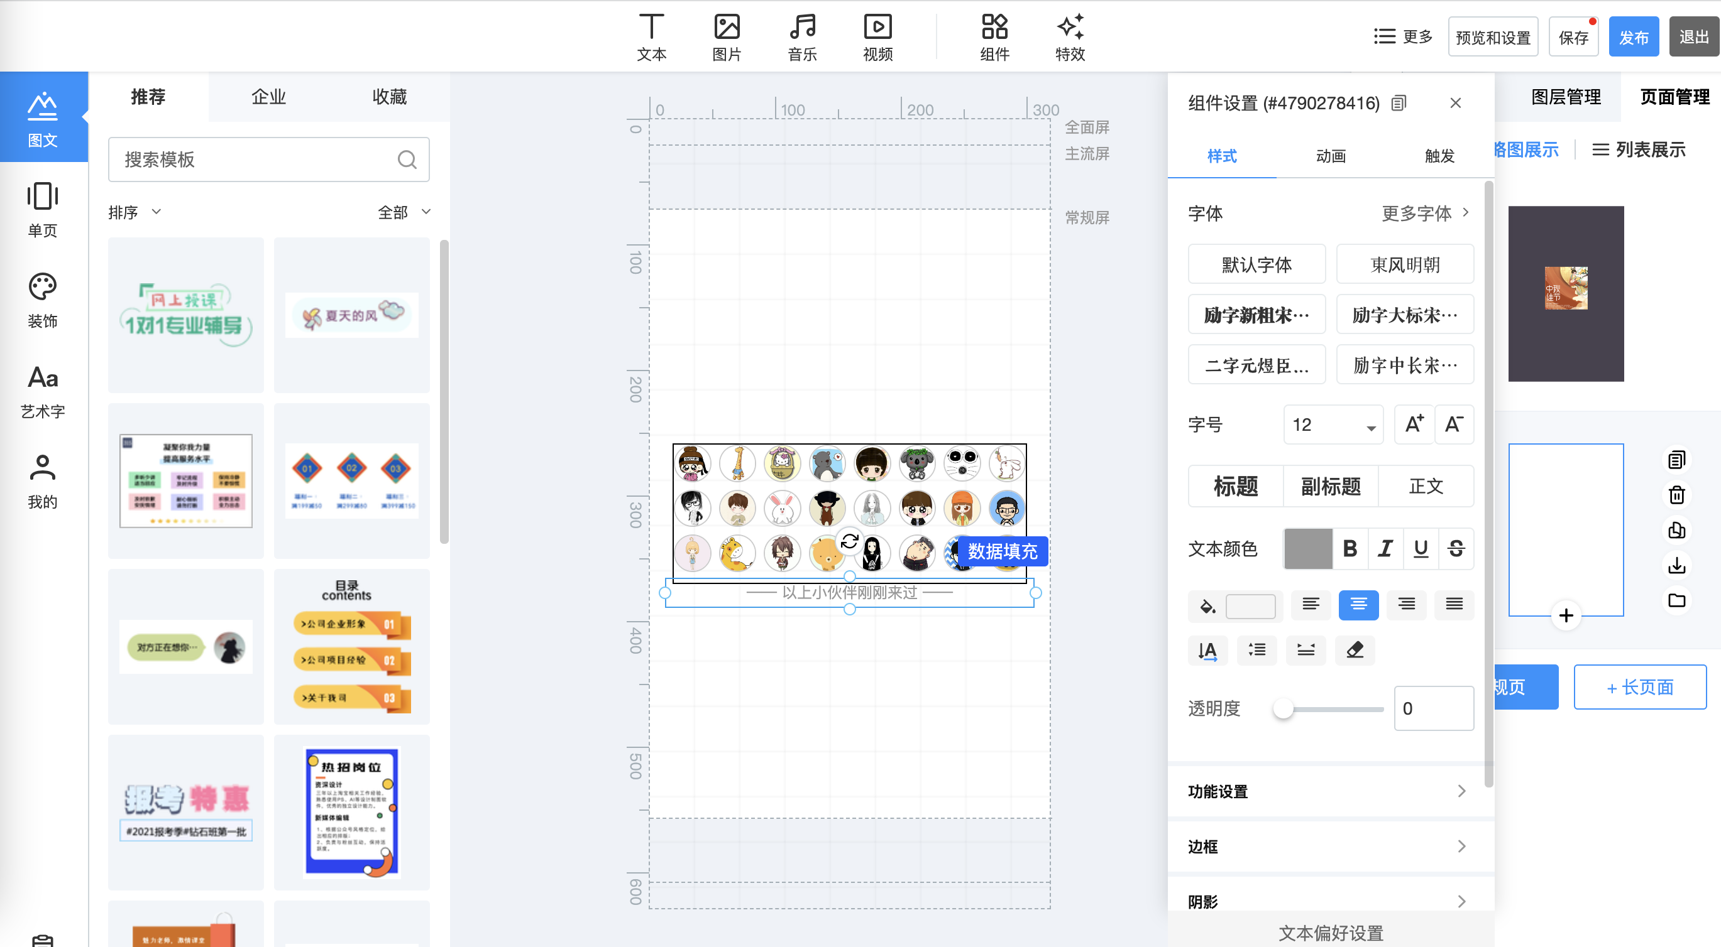Select the 艺术字 art text section
Viewport: 1721px width, 947px height.
[x=43, y=391]
